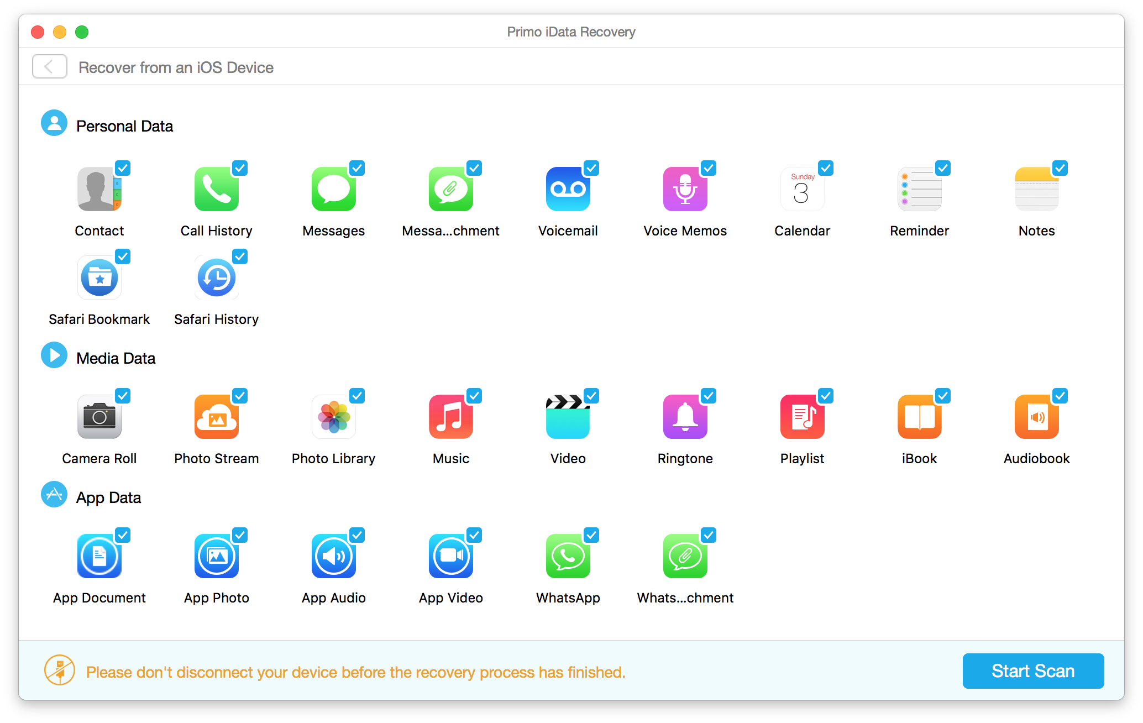The width and height of the screenshot is (1143, 723).
Task: Toggle the App Document checkbox
Action: click(123, 535)
